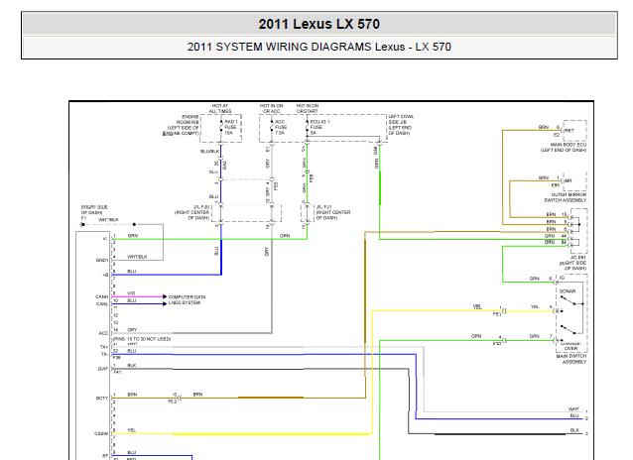Click the "HOT AT ALL TIMES" label

click(220, 108)
